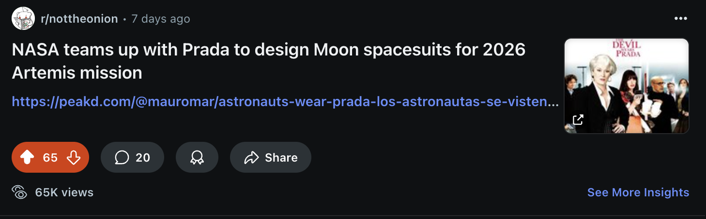Open the peakd.com article link
The image size is (706, 219).
point(285,102)
